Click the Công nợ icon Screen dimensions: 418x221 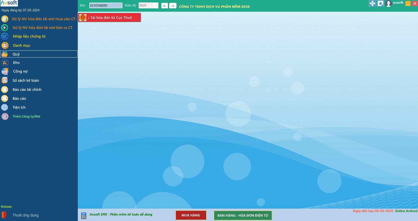click(x=5, y=71)
